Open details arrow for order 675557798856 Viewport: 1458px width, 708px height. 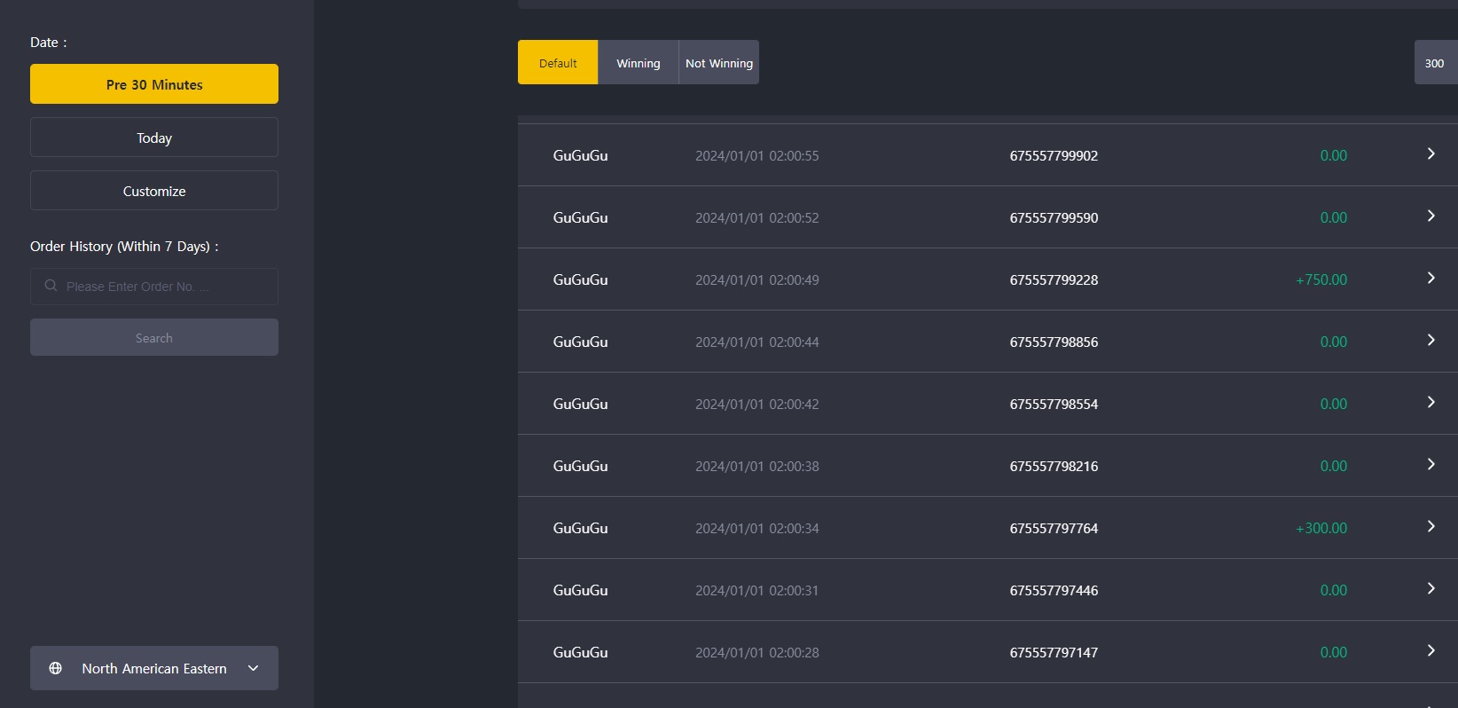pyautogui.click(x=1431, y=340)
